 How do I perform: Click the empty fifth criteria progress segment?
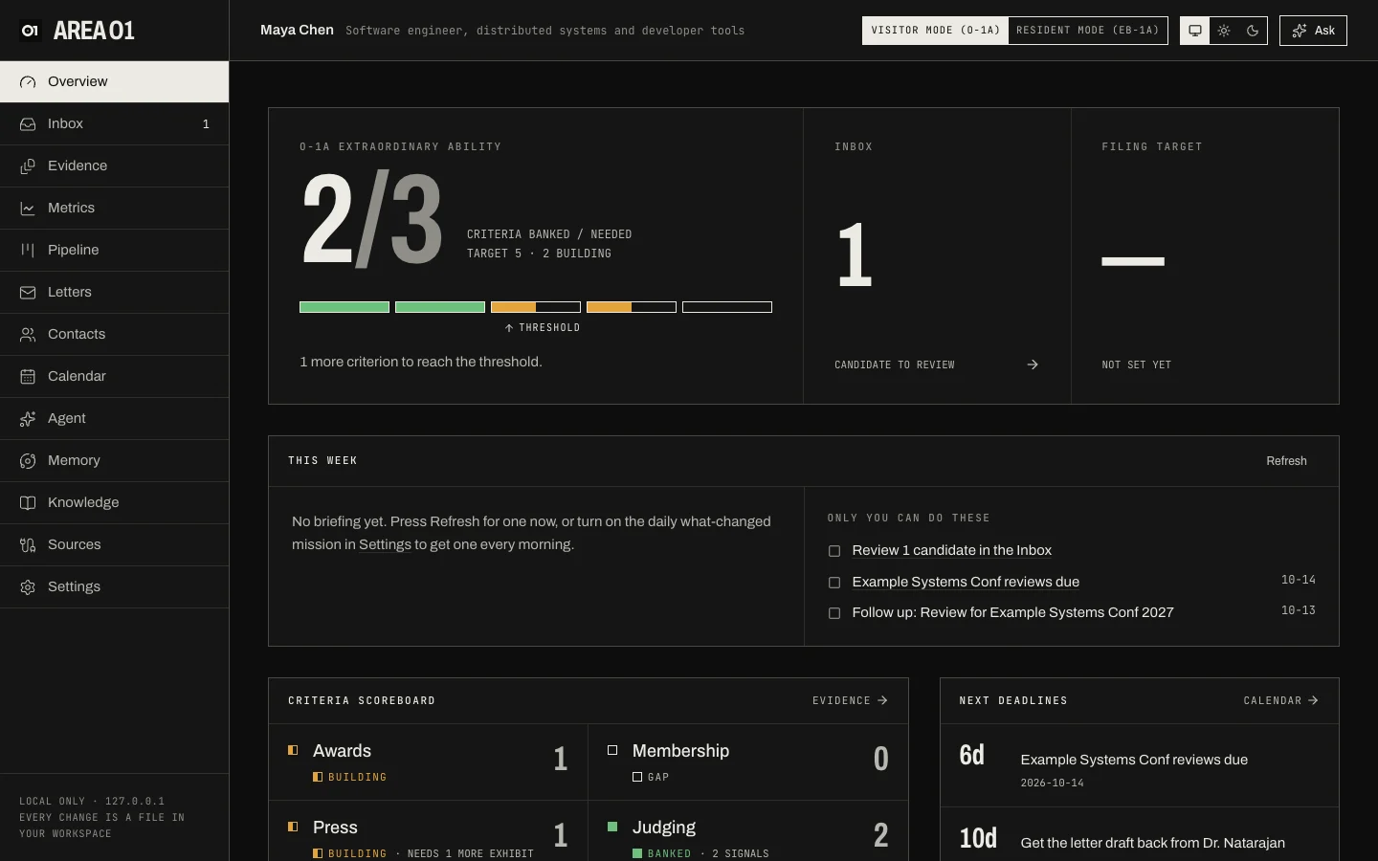[x=727, y=307]
